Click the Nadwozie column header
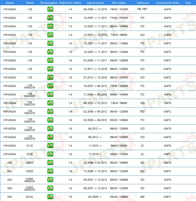 point(143,3)
